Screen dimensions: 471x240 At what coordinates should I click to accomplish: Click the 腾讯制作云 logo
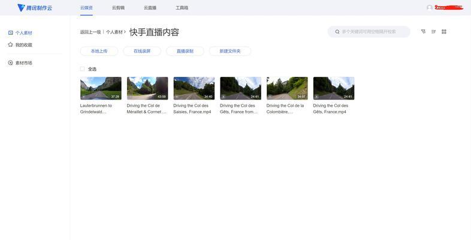(35, 8)
